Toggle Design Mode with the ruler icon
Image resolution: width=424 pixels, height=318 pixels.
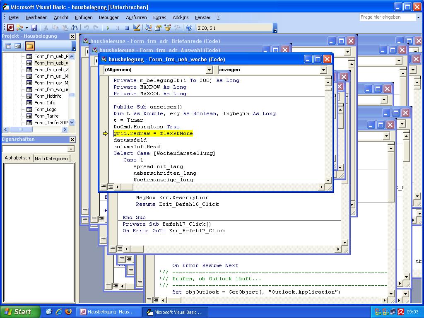click(x=137, y=28)
